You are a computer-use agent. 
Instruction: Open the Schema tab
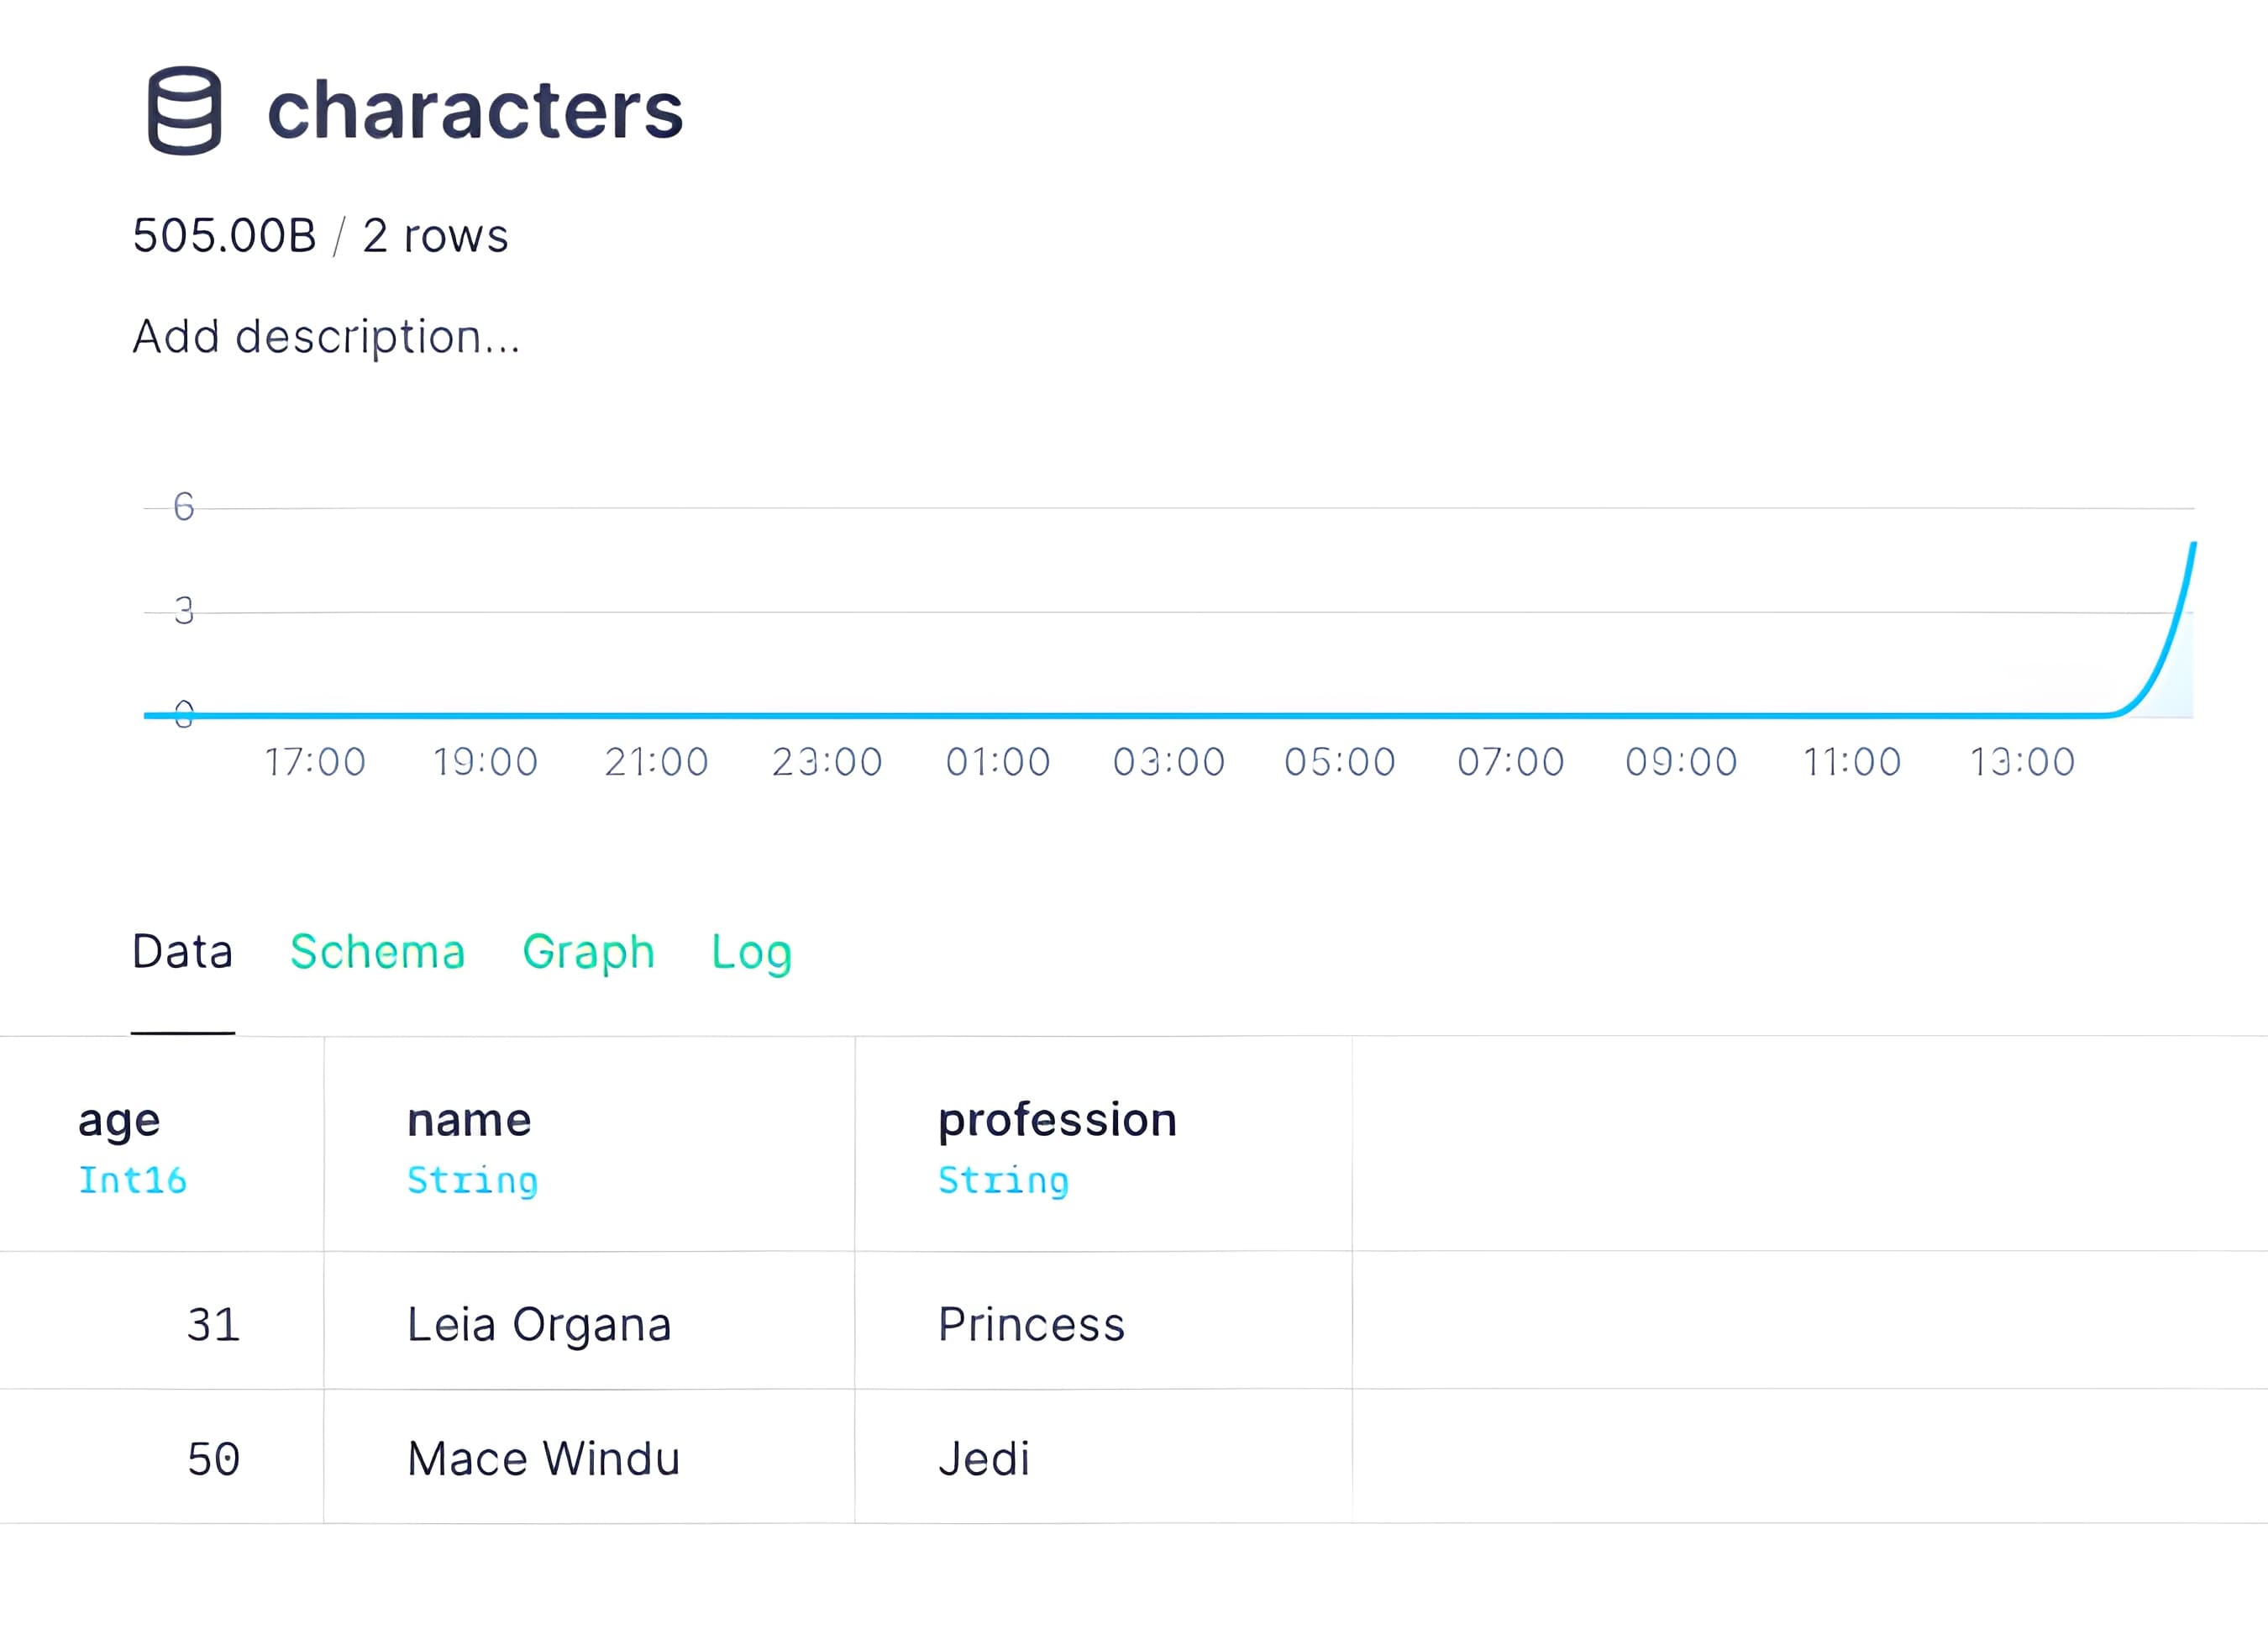pos(377,952)
